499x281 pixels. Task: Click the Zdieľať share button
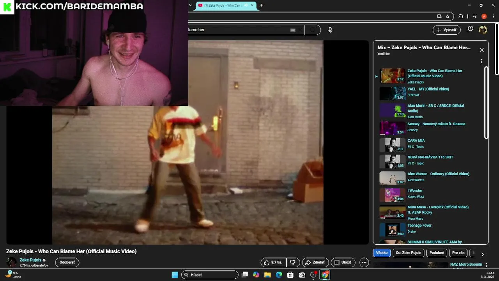[315, 263]
